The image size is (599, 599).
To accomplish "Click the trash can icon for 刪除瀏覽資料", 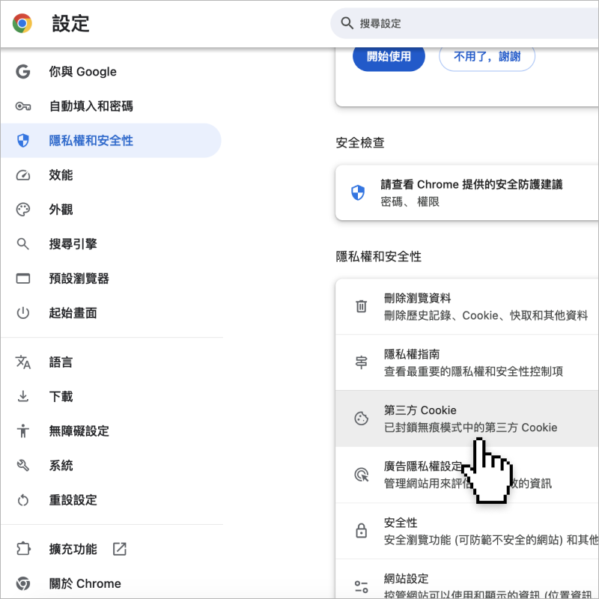I will [x=362, y=306].
